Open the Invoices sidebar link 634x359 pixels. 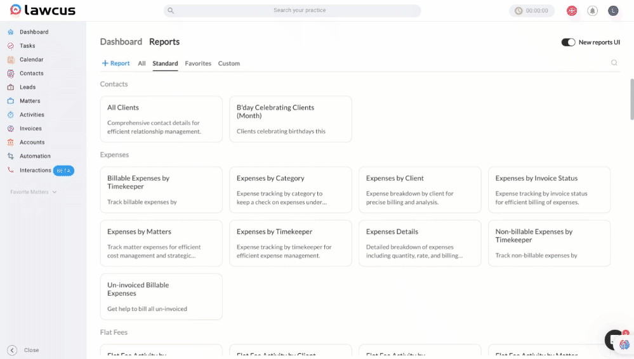tap(30, 128)
